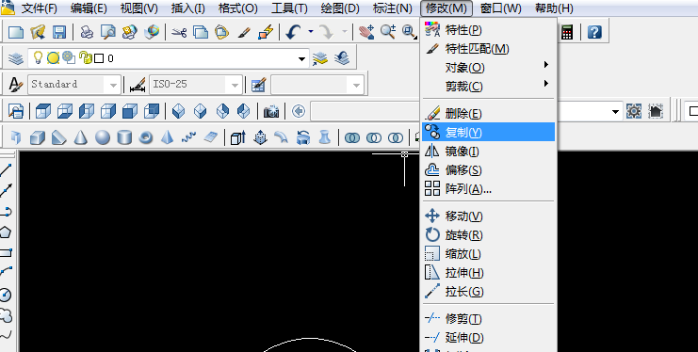This screenshot has width=698, height=352.
Task: Choose 特性匹配(M) command
Action: coord(488,49)
